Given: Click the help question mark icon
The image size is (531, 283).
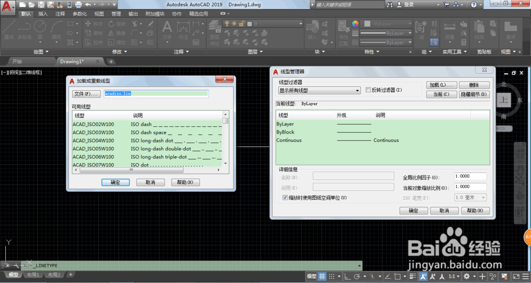Looking at the screenshot, I should click(x=474, y=5).
